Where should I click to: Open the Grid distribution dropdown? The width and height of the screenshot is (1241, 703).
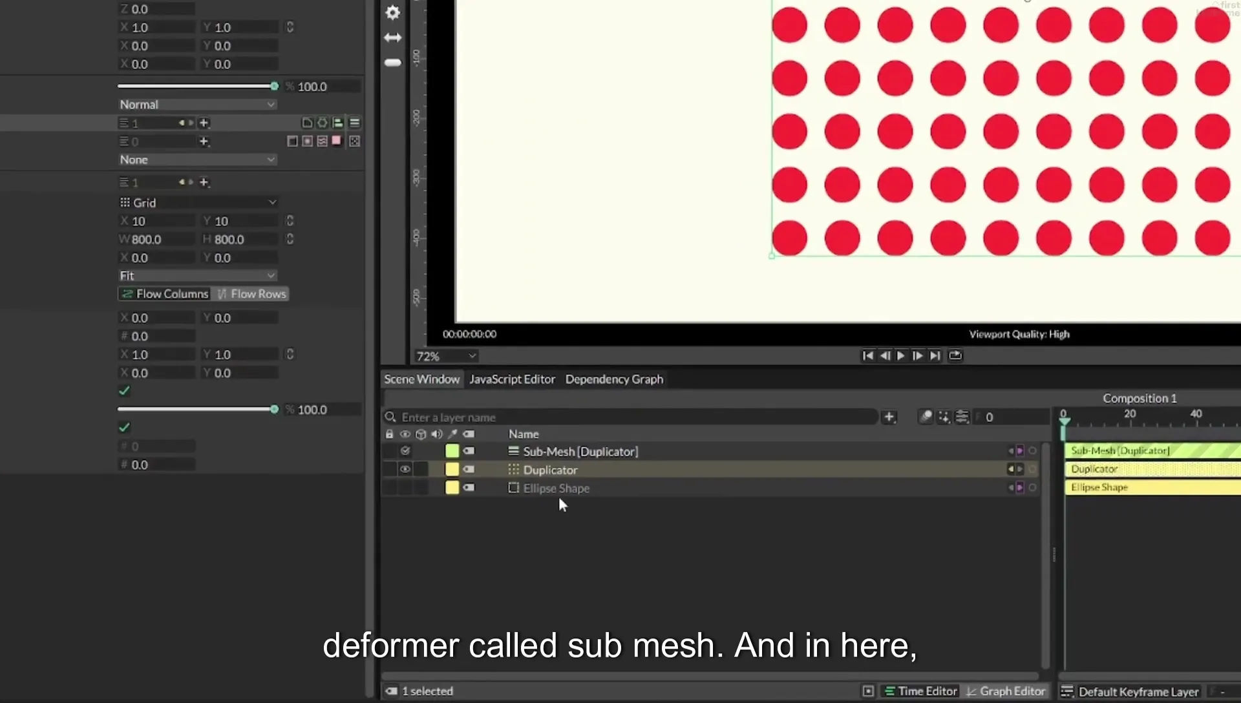[x=197, y=203]
